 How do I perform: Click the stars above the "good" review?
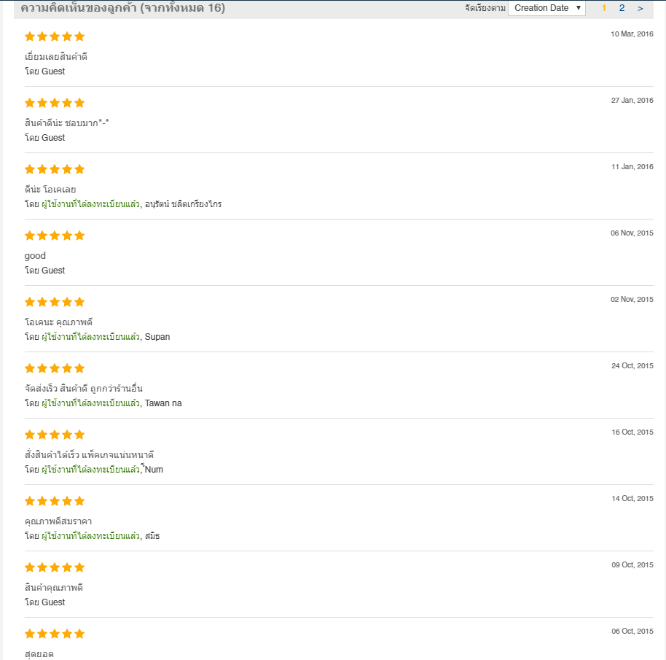coord(55,236)
